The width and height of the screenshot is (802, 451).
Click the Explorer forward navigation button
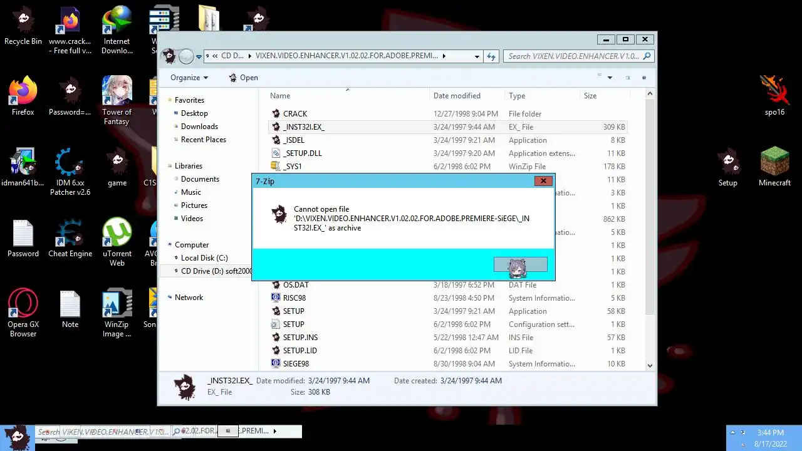tap(186, 56)
